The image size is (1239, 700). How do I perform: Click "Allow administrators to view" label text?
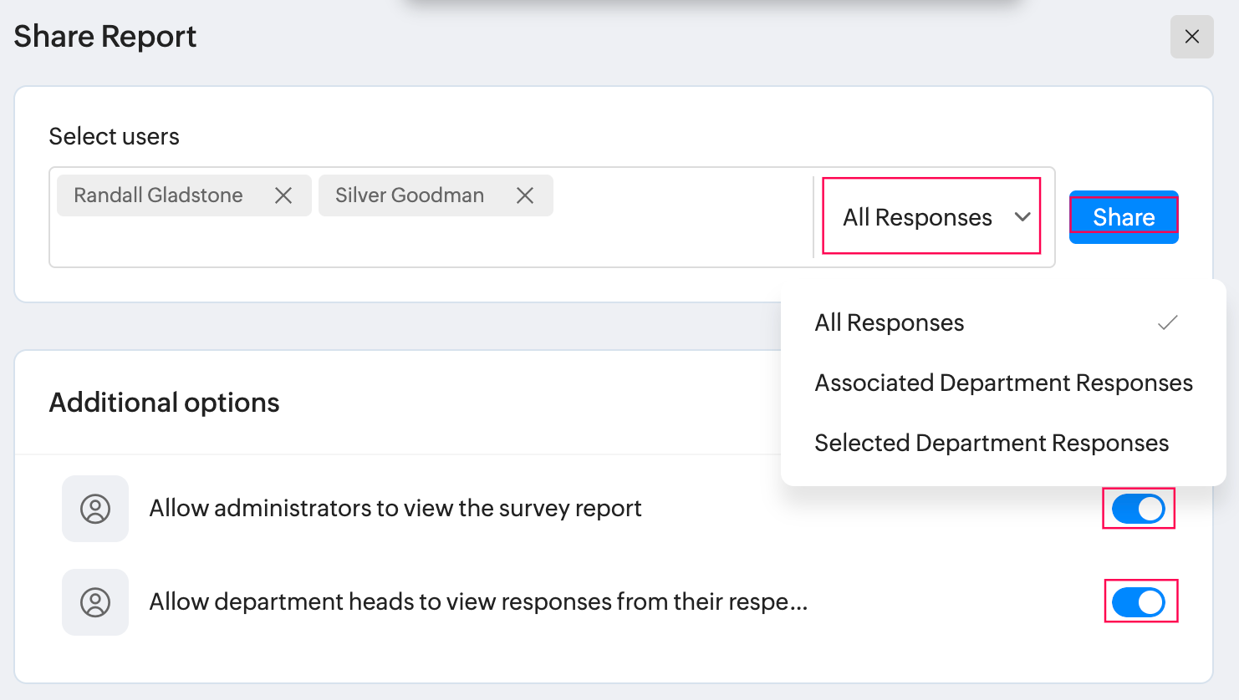point(395,509)
